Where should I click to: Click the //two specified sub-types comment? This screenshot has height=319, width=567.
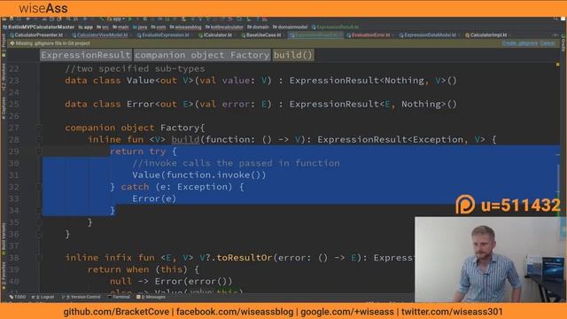pyautogui.click(x=135, y=69)
